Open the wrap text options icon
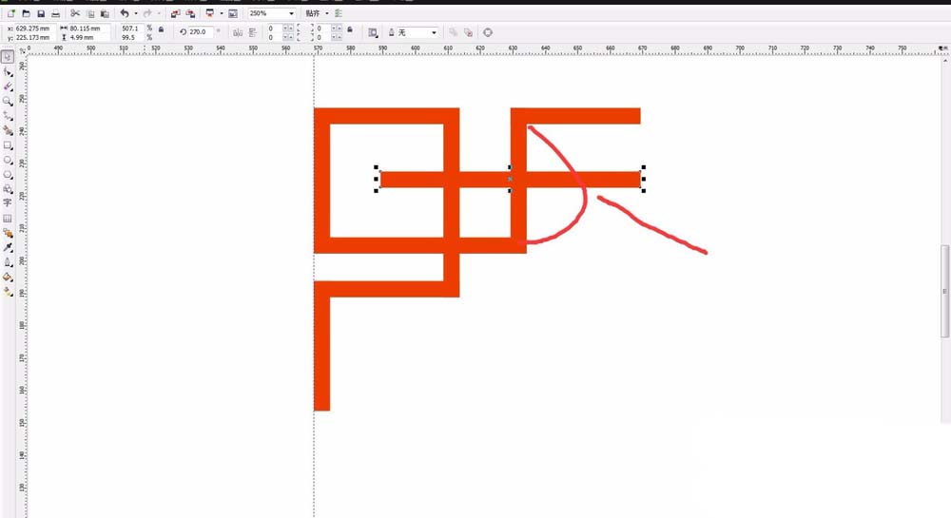 coord(373,32)
